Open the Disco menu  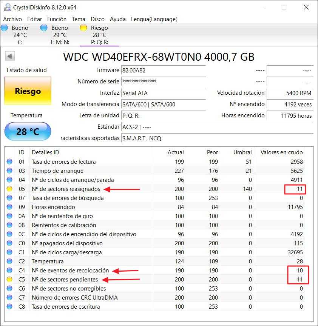pos(97,19)
